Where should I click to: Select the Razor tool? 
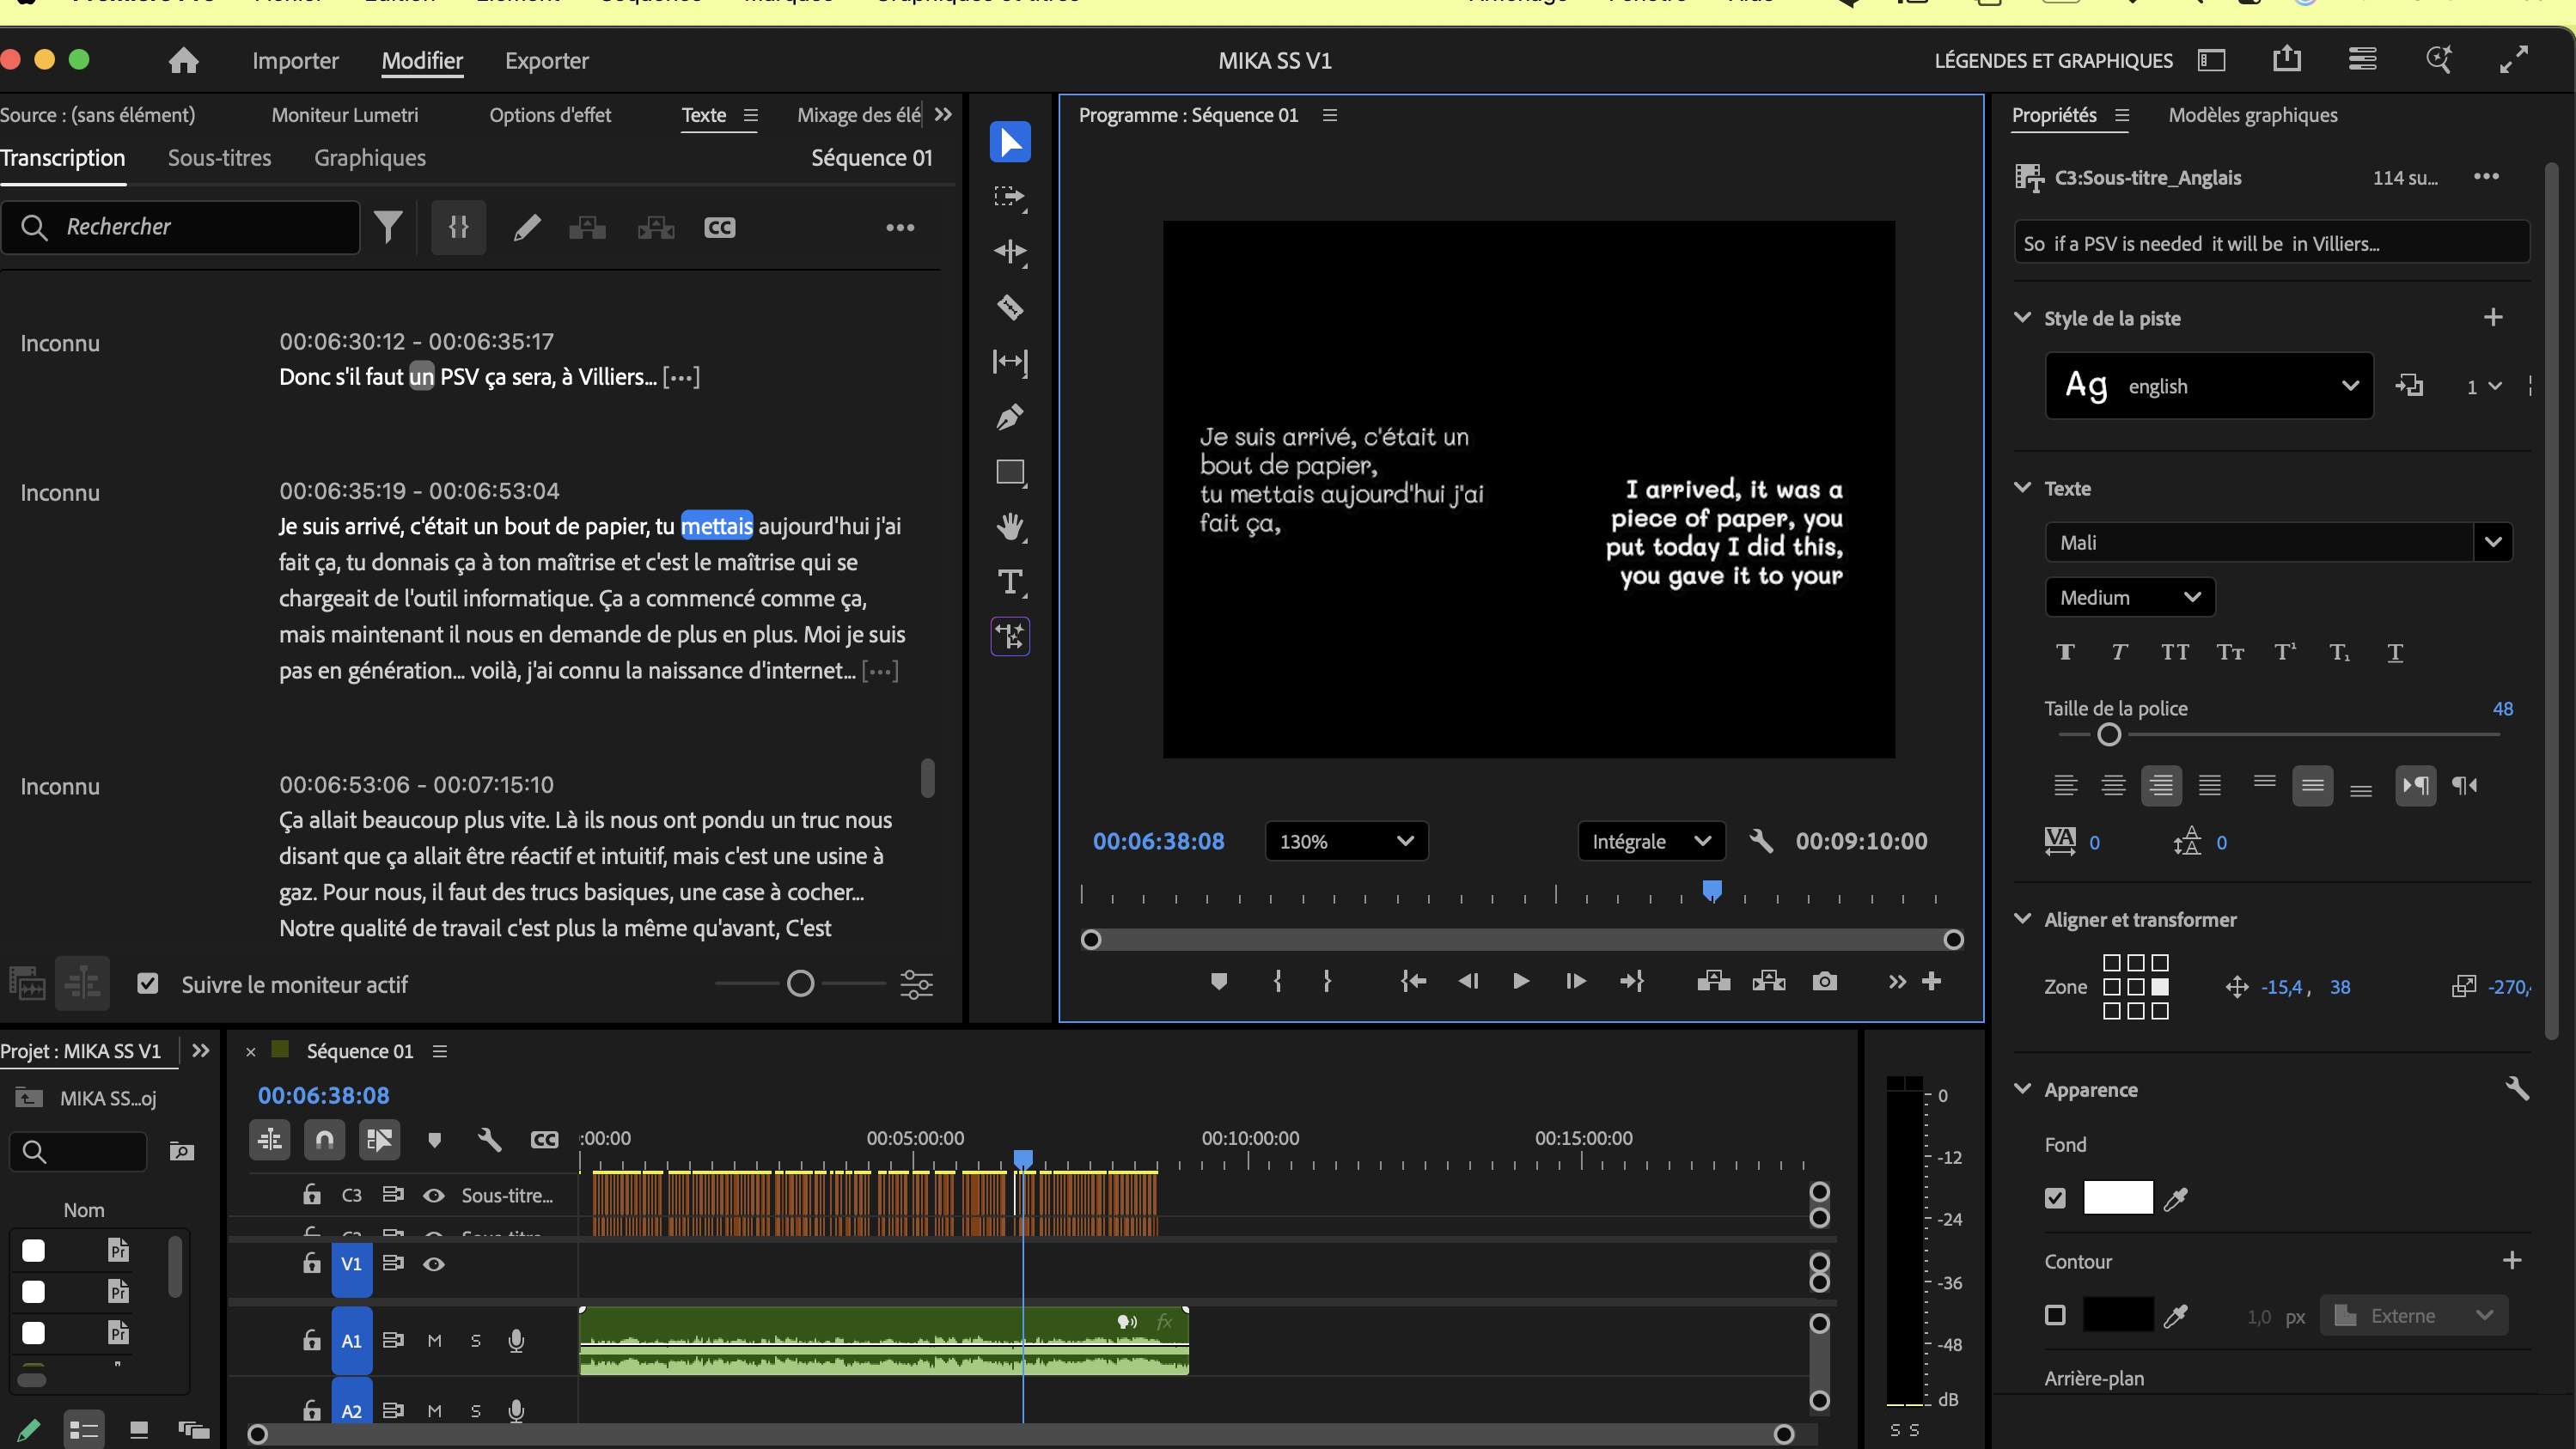pyautogui.click(x=1010, y=307)
